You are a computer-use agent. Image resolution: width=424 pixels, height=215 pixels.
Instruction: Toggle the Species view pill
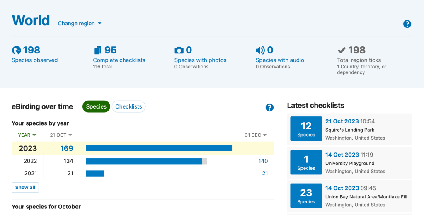[x=96, y=106]
